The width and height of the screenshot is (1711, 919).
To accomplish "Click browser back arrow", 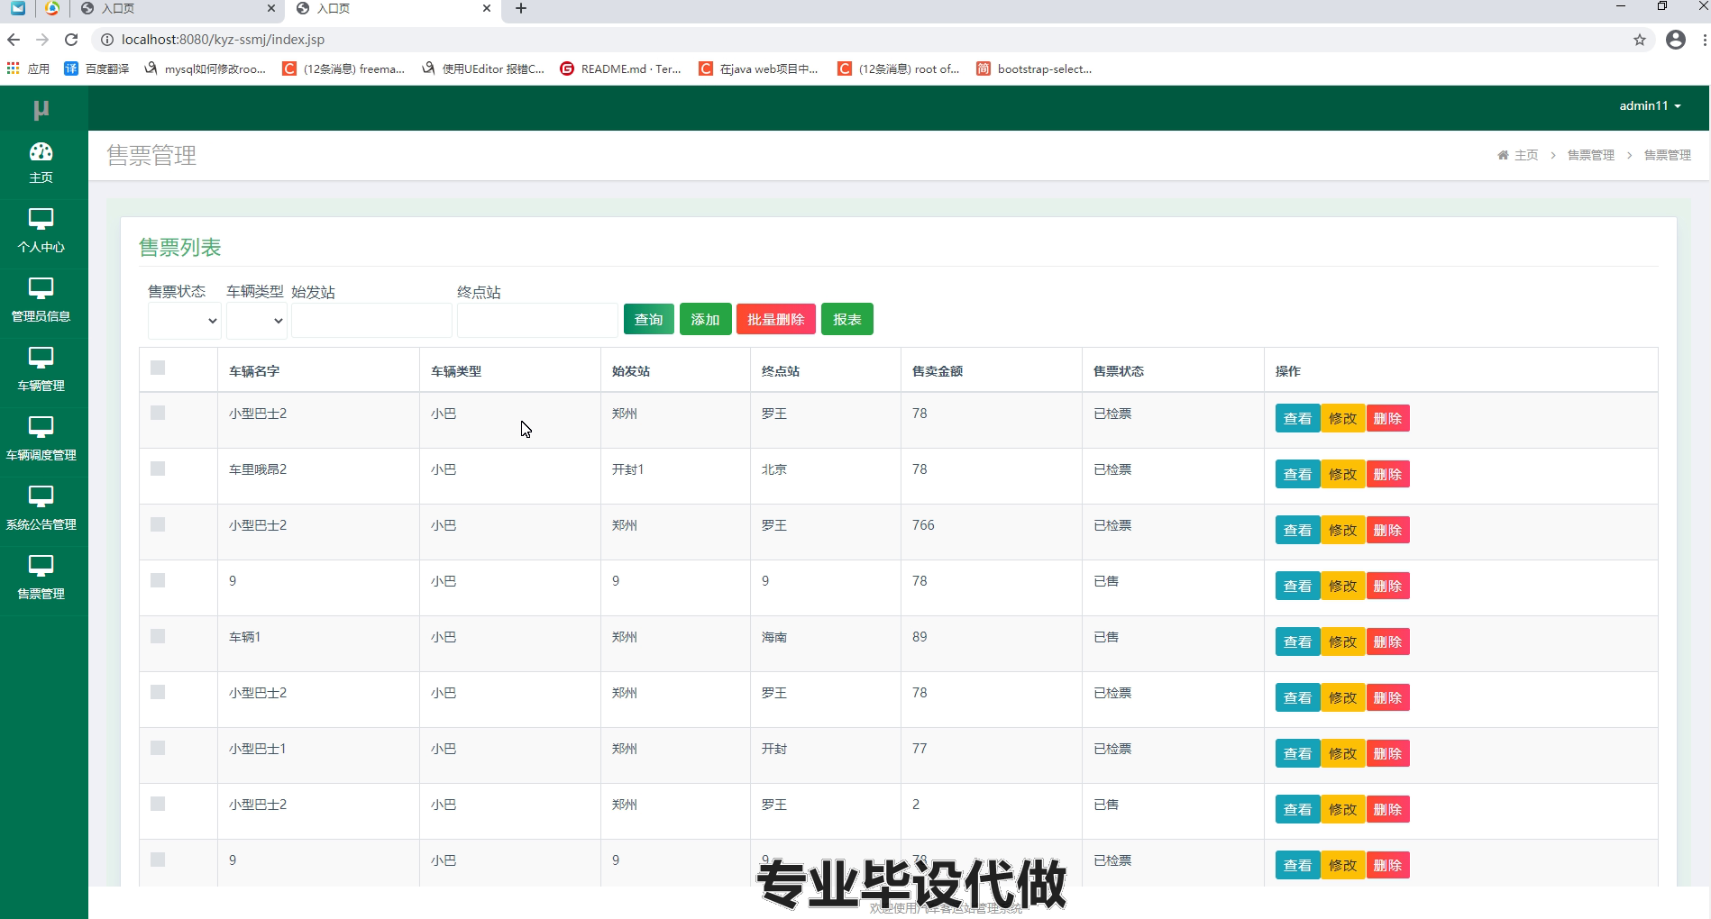I will (x=14, y=40).
